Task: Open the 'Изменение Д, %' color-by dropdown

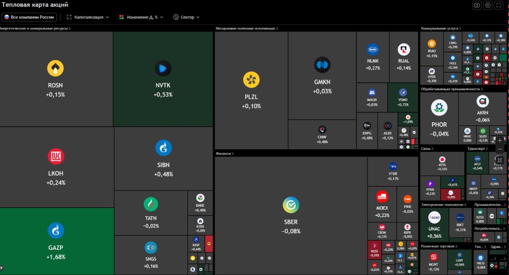Action: coord(141,17)
